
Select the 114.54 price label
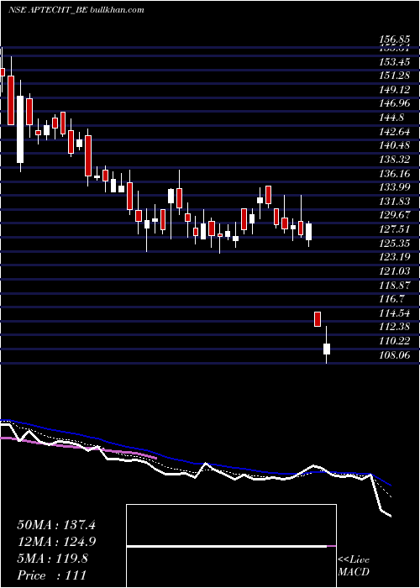pyautogui.click(x=394, y=313)
